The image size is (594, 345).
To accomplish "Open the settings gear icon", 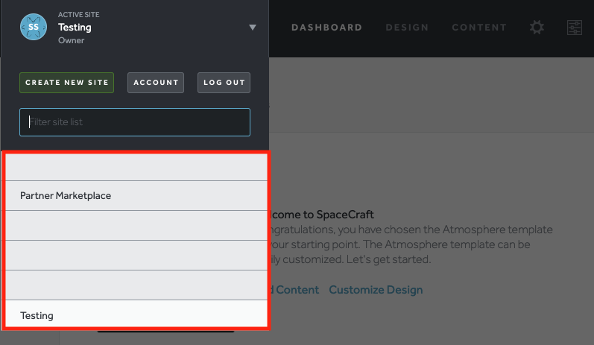I will pos(537,28).
